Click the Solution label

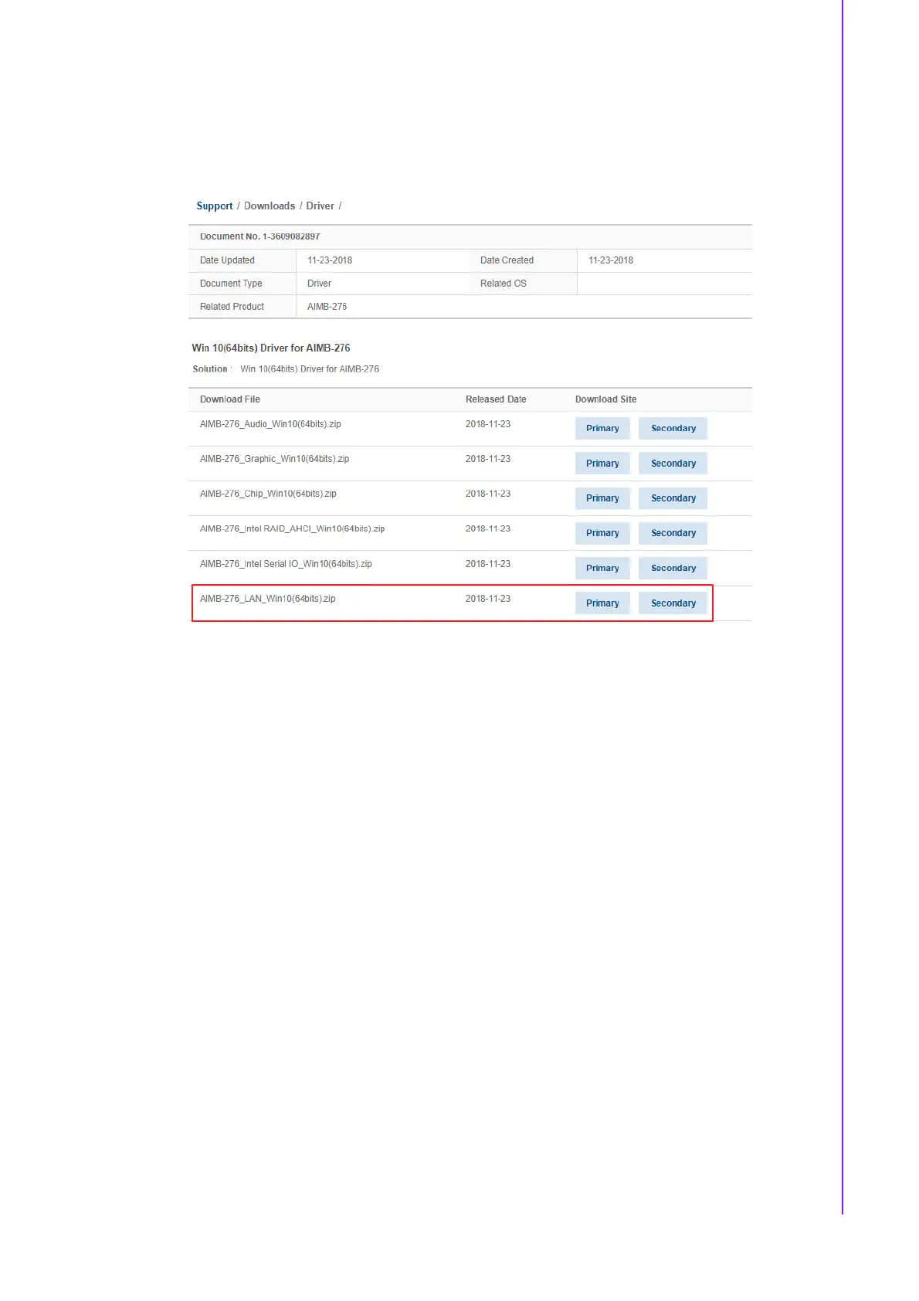(210, 369)
